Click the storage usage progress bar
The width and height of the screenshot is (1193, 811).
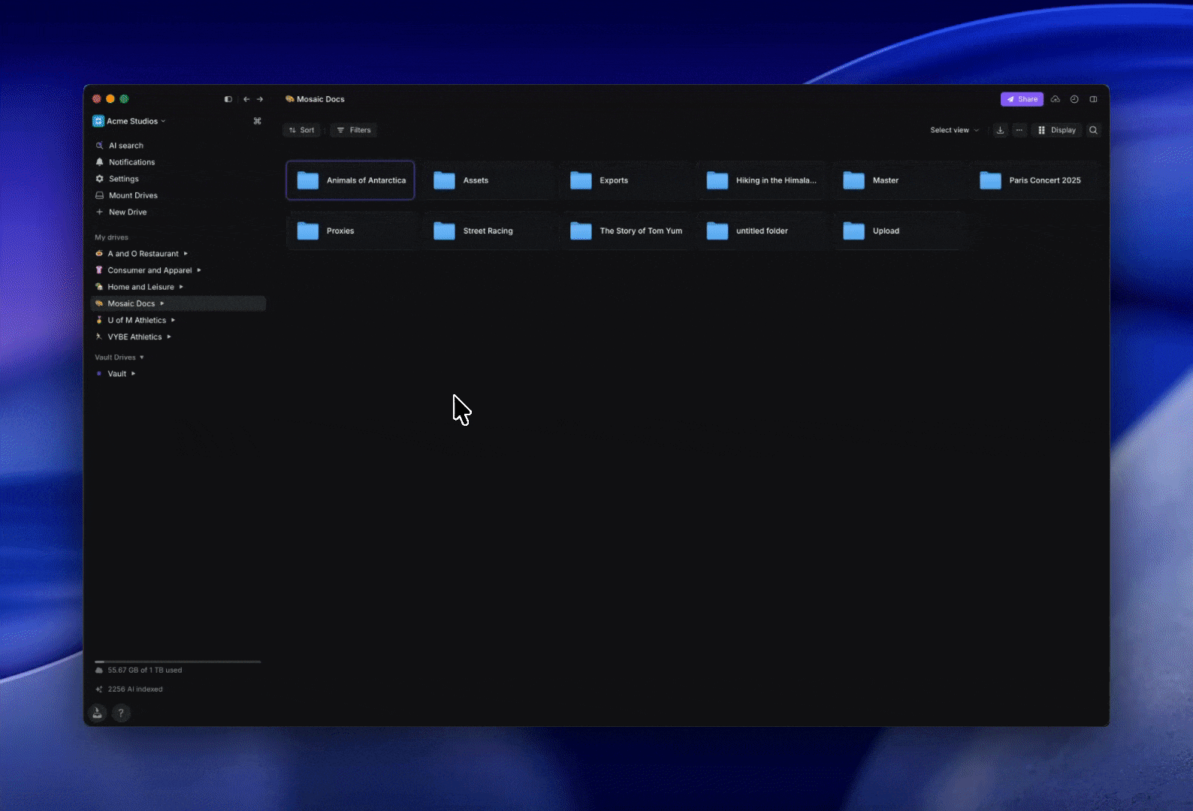[x=178, y=662]
